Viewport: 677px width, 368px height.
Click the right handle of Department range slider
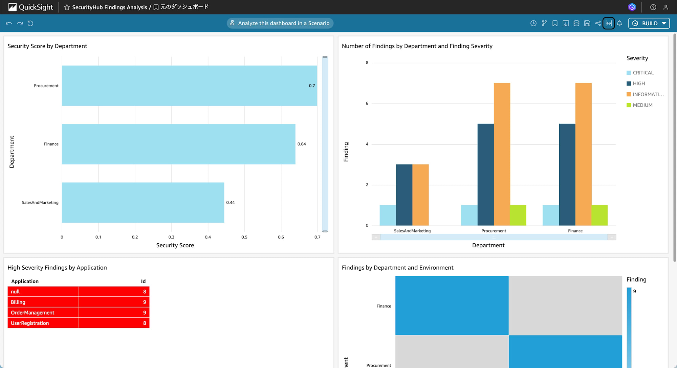(x=612, y=237)
